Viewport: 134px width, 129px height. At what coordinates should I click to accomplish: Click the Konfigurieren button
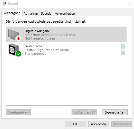pyautogui.click(x=19, y=112)
